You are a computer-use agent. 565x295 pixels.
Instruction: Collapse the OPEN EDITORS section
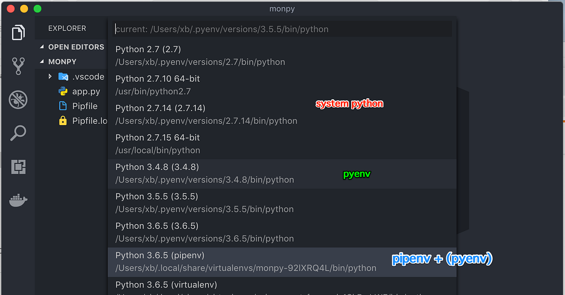pyautogui.click(x=41, y=47)
